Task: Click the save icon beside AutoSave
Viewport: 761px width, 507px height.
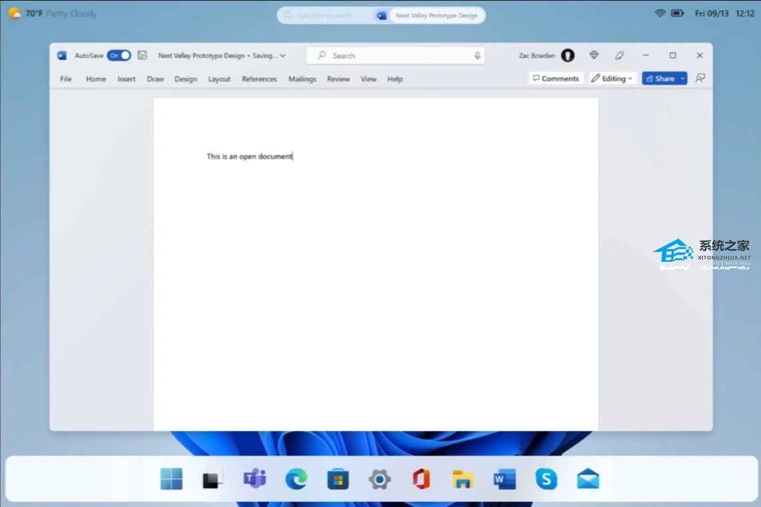Action: point(142,56)
